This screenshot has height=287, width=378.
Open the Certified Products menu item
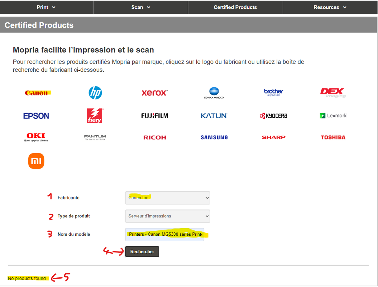point(235,7)
